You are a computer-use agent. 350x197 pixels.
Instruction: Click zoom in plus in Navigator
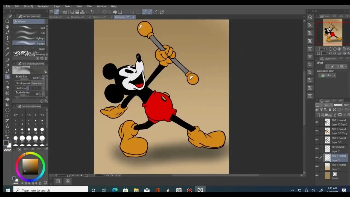tap(335, 49)
